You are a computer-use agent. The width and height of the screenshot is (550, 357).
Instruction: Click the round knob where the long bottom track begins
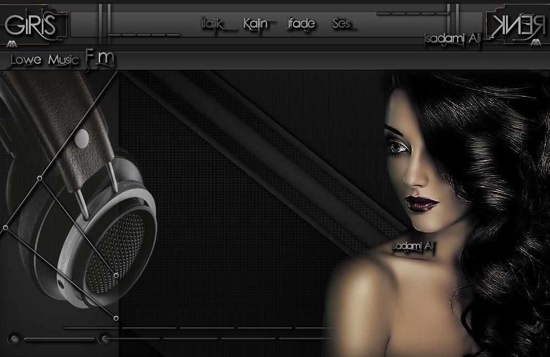103,339
